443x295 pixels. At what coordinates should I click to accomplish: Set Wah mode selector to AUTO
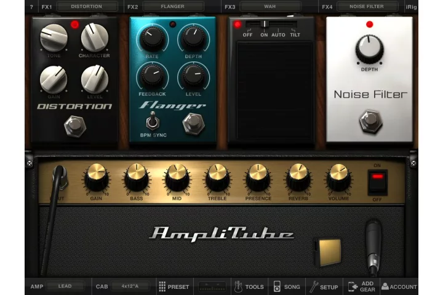[278, 34]
